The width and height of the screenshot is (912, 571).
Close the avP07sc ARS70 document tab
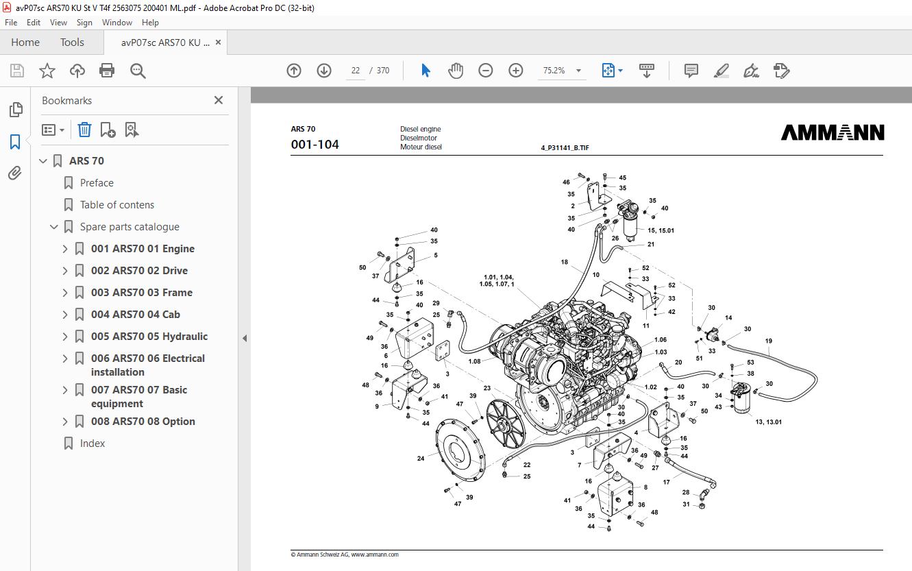click(x=219, y=42)
